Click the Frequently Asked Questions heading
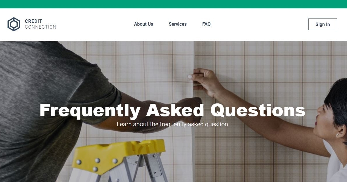The width and height of the screenshot is (347, 182). (172, 110)
